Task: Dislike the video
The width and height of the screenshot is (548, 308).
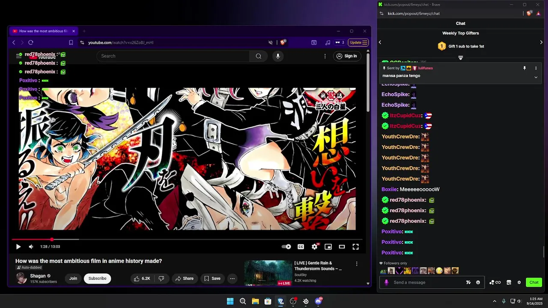Action: point(161,278)
